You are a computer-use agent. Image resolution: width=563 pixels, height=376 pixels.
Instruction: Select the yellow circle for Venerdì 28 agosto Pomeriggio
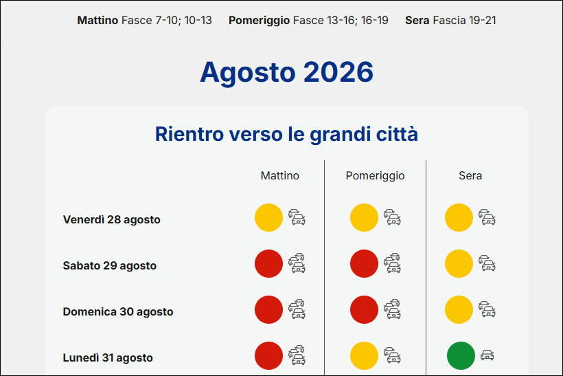(x=364, y=217)
